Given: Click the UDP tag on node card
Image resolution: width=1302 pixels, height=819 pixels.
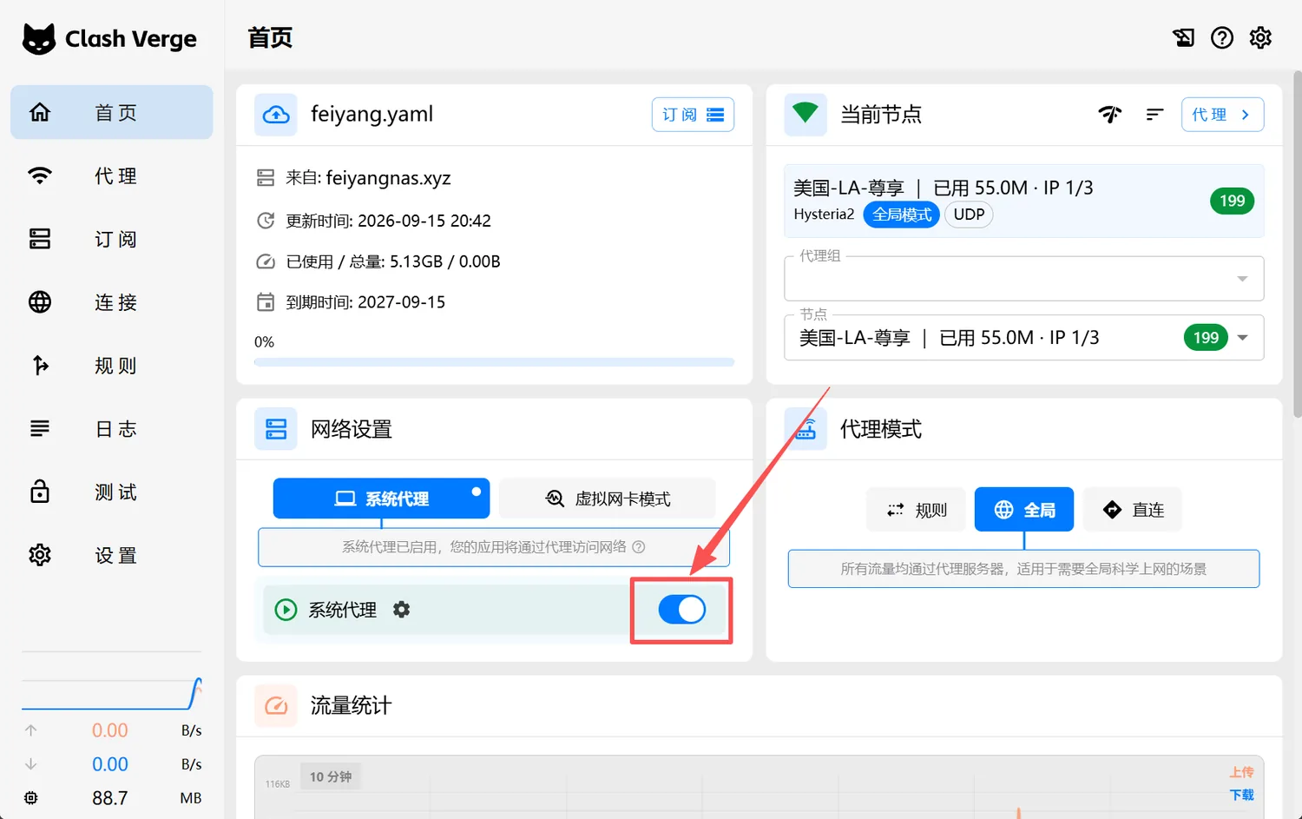Looking at the screenshot, I should pyautogui.click(x=969, y=215).
